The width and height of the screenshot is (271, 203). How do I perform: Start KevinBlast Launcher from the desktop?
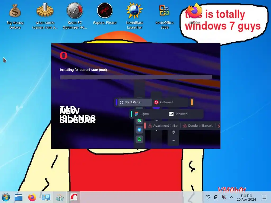134,16
